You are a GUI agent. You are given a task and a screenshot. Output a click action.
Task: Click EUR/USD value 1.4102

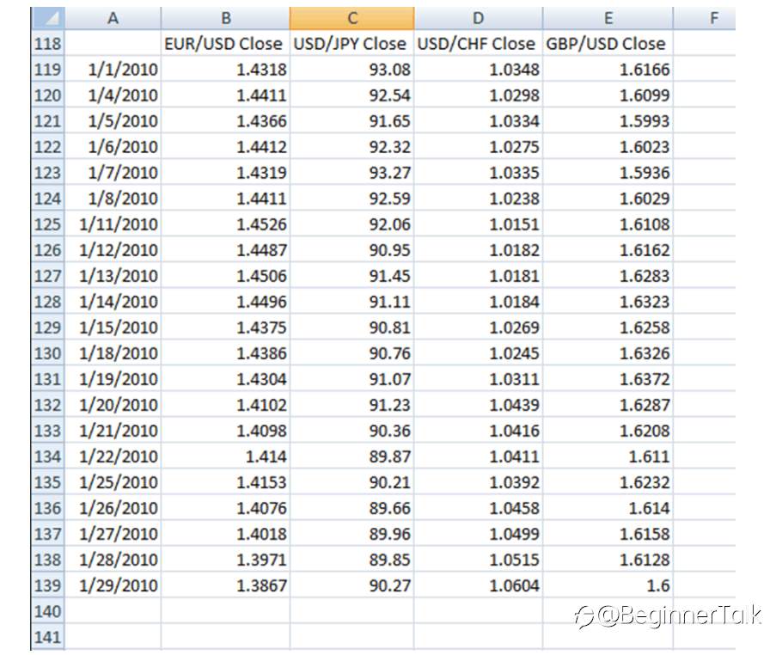point(225,405)
